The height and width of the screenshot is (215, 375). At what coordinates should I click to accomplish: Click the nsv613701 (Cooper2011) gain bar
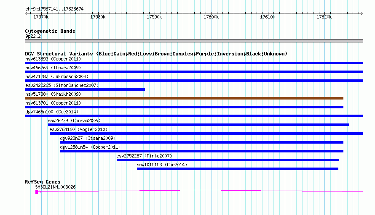[184, 107]
